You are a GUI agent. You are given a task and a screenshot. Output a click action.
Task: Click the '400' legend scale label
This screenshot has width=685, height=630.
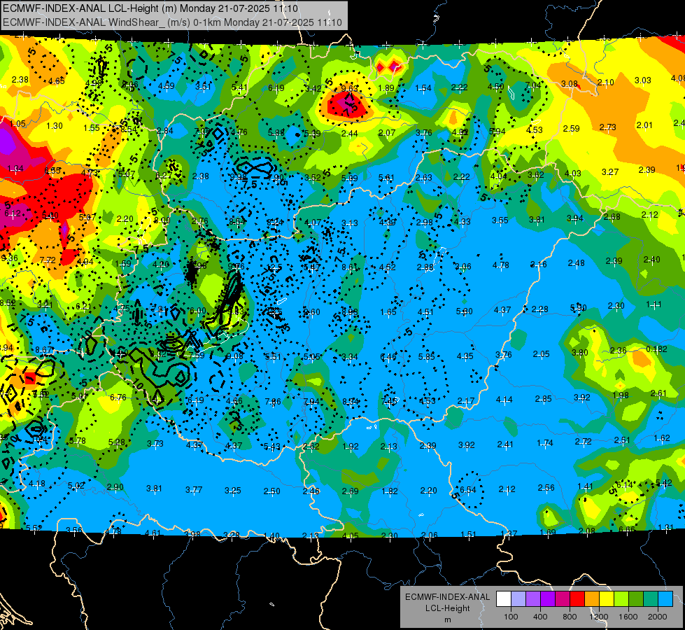pos(540,617)
